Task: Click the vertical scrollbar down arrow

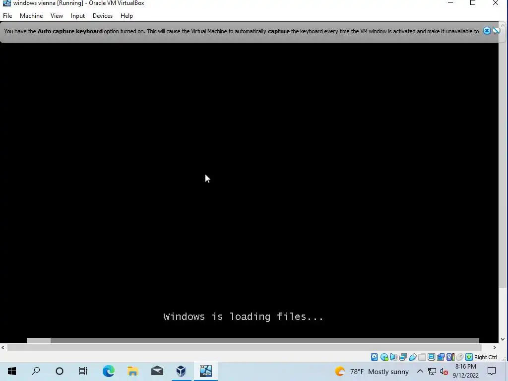Action: click(x=503, y=339)
